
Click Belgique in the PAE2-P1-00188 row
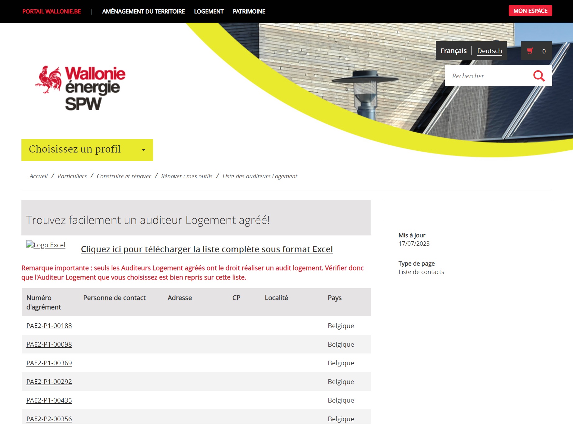pyautogui.click(x=341, y=326)
